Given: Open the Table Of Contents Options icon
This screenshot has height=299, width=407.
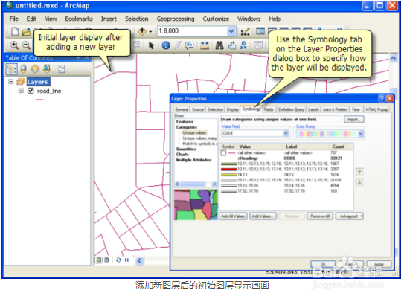Looking at the screenshot, I should tap(62, 69).
